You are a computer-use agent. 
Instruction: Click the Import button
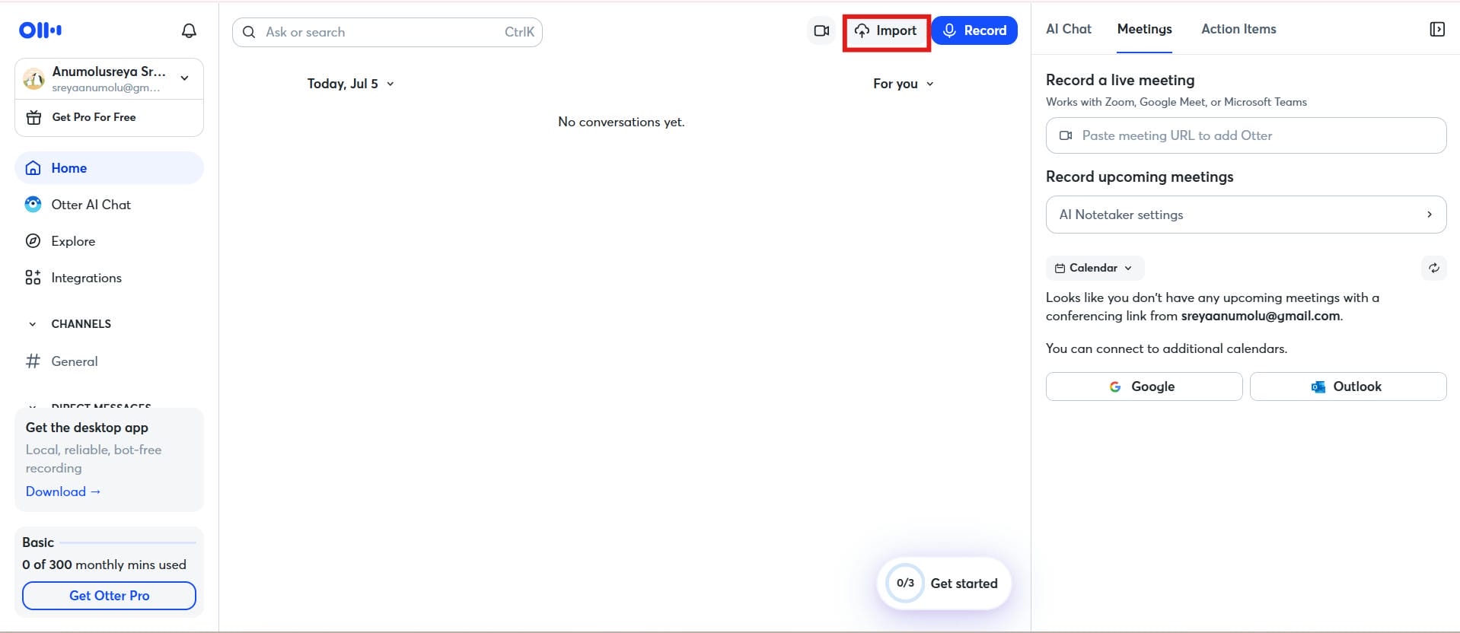pos(886,31)
